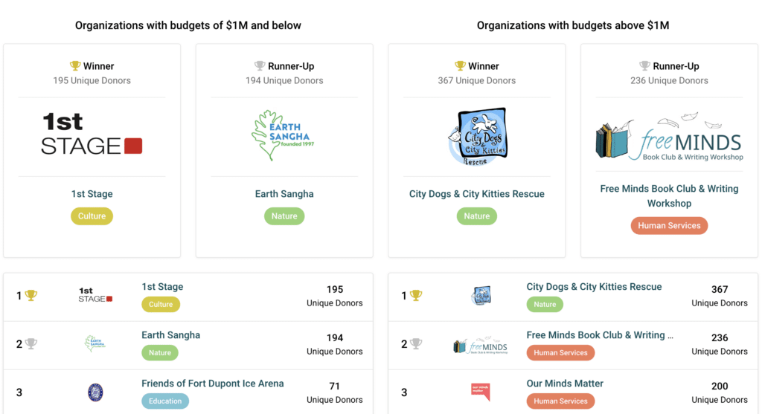Click silver trophy in Earth Sangha leaderboard row
Screen dimensions: 762x414
[31, 343]
